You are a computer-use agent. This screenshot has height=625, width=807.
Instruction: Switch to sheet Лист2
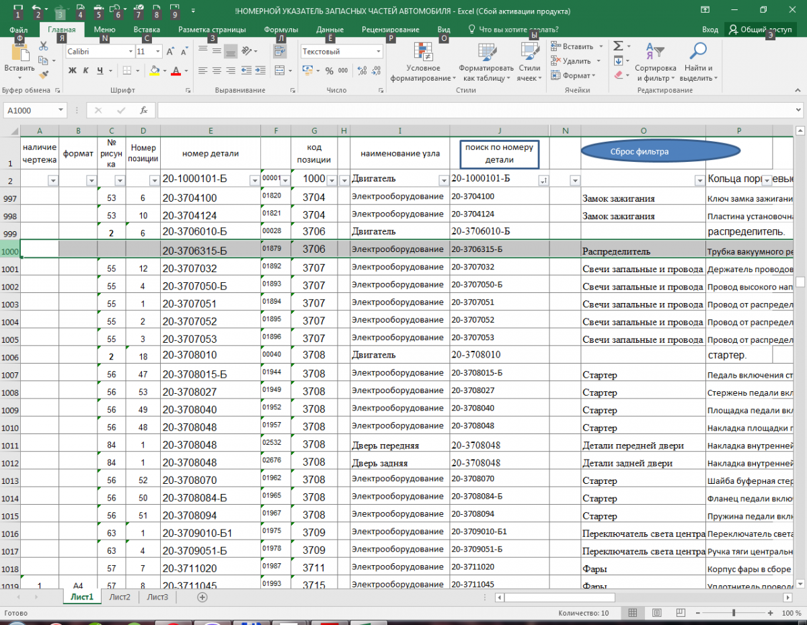click(120, 597)
